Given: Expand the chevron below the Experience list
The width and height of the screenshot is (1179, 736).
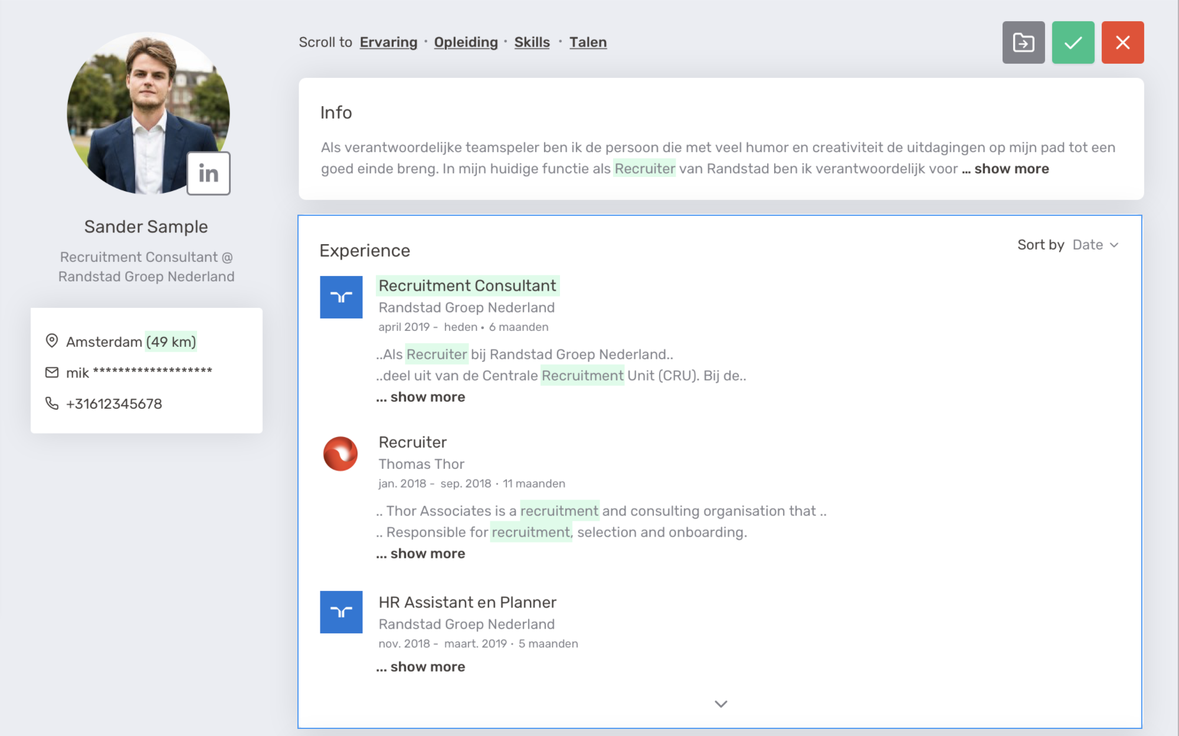Looking at the screenshot, I should pos(720,704).
